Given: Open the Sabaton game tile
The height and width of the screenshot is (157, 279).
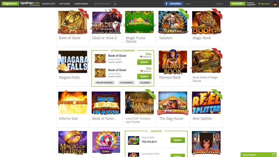Looking at the screenshot, I should coord(173,28).
